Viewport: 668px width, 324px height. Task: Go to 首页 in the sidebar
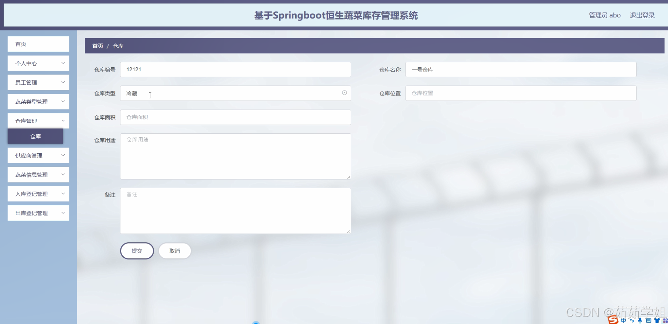[39, 44]
